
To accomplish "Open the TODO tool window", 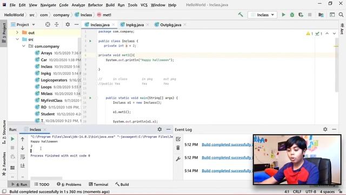I will 42,184.
